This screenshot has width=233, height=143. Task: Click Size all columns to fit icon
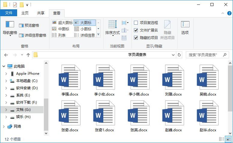(124, 38)
